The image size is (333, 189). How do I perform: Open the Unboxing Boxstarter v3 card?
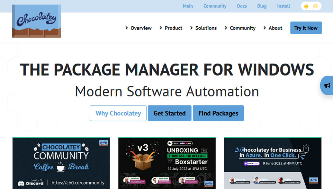point(167,163)
